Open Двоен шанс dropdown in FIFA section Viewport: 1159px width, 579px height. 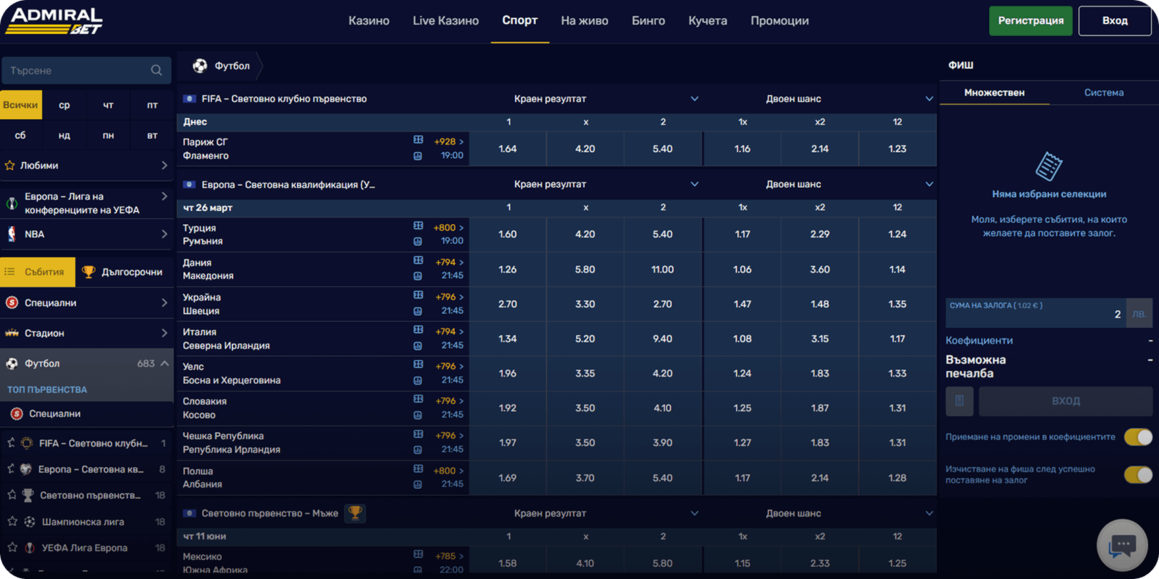[929, 99]
